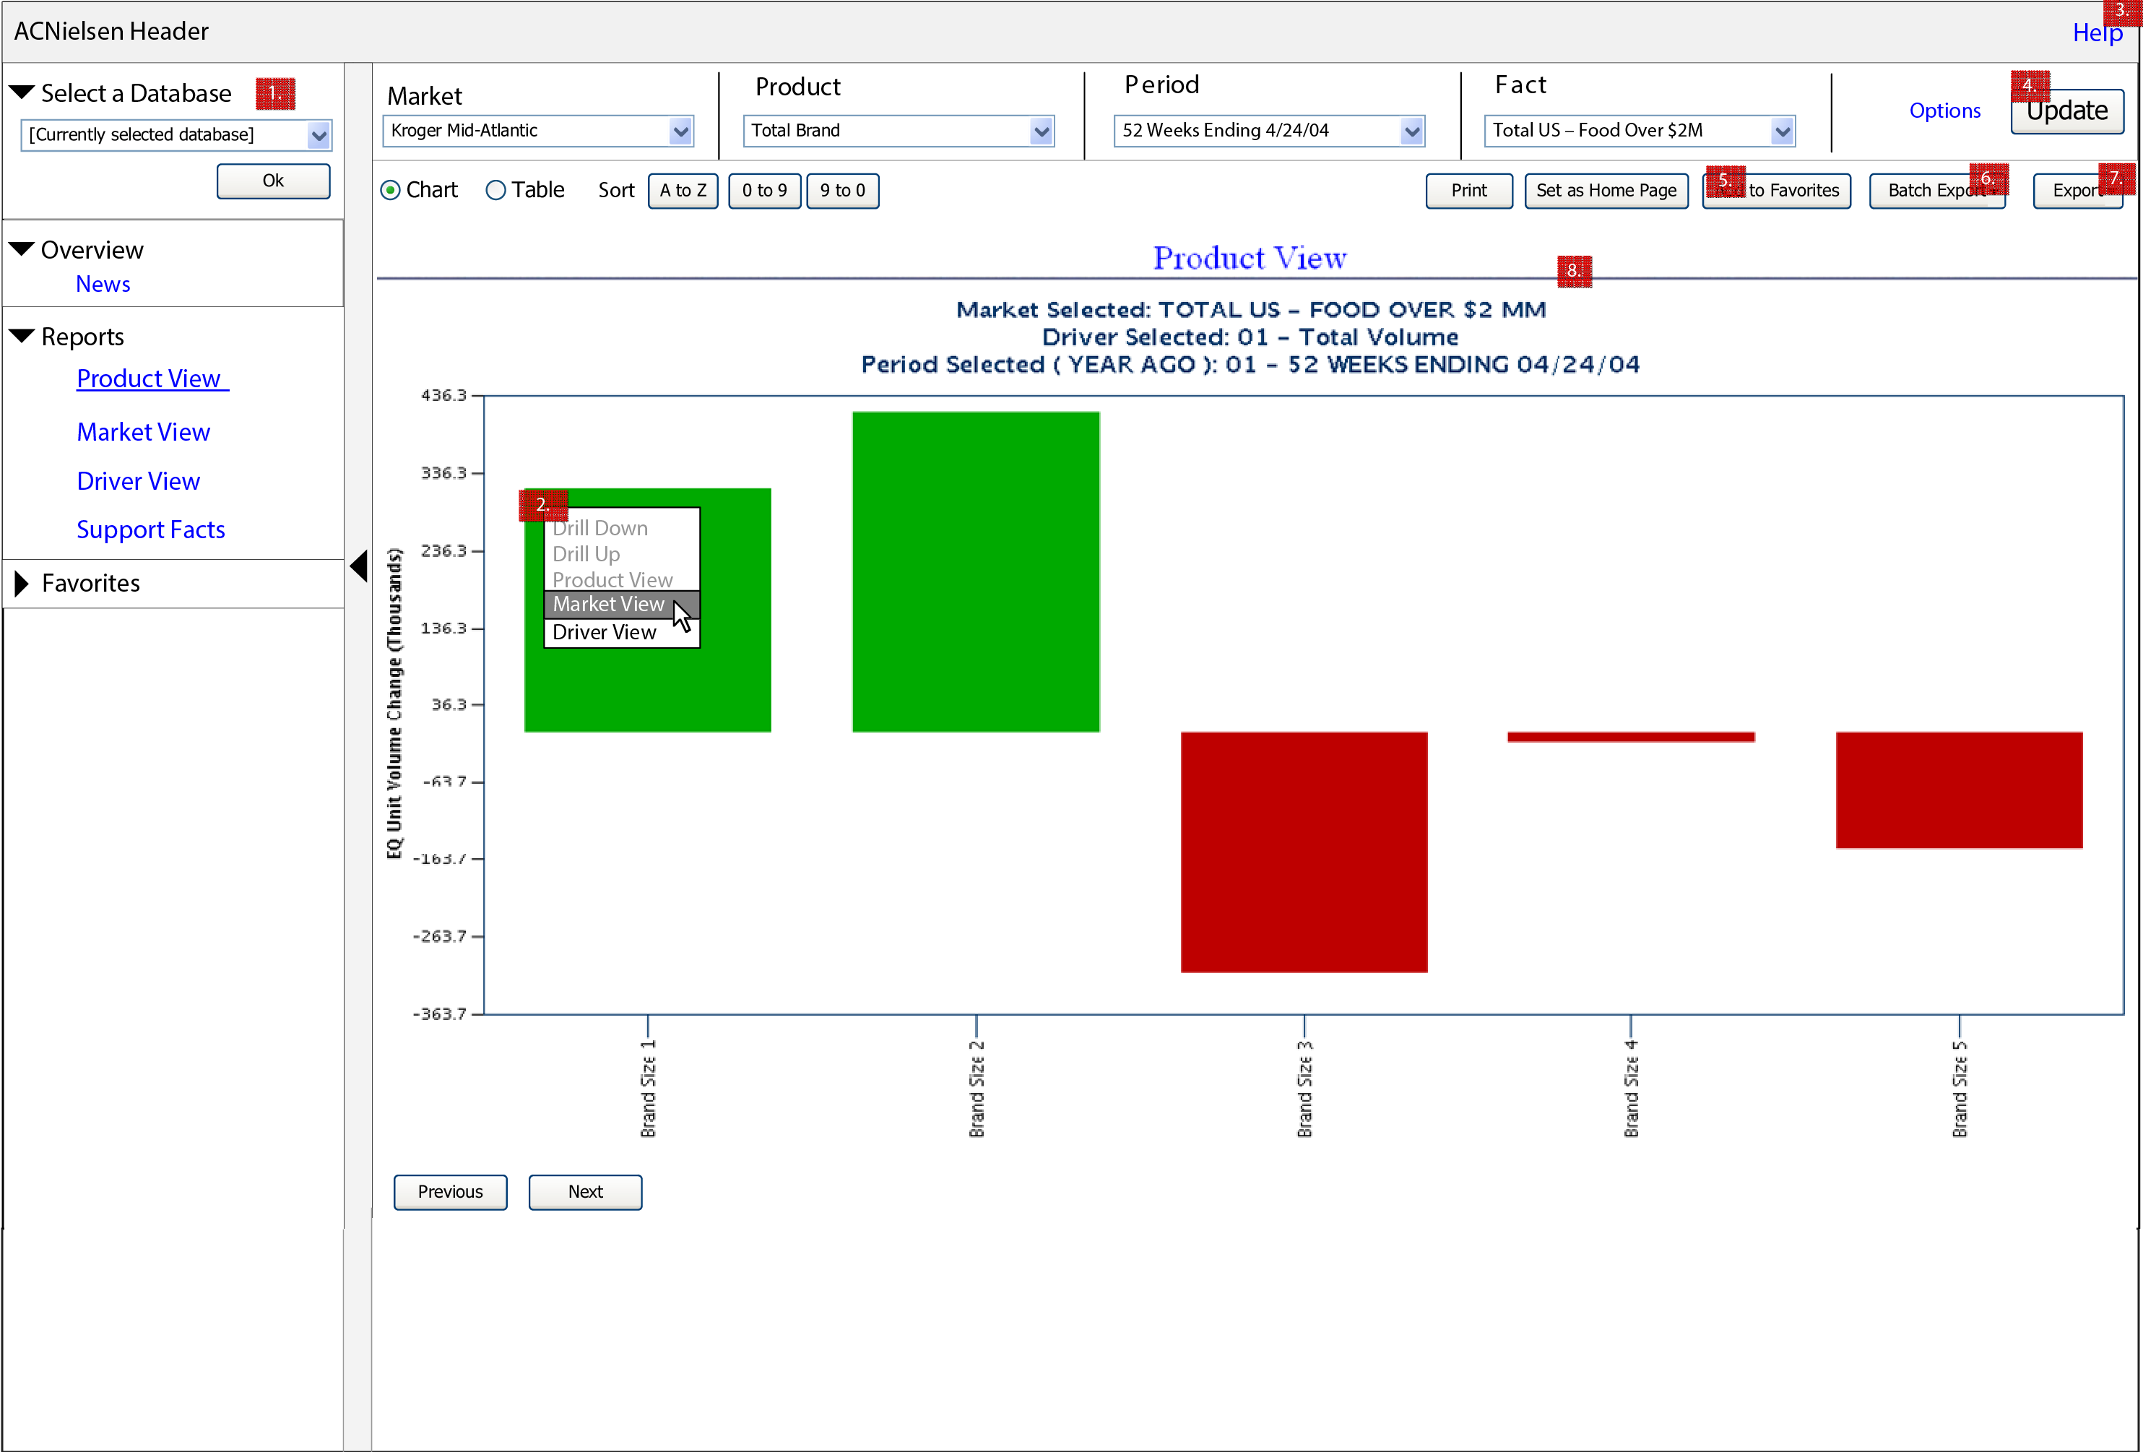Expand the Favorites section
The width and height of the screenshot is (2143, 1452).
pyautogui.click(x=20, y=582)
